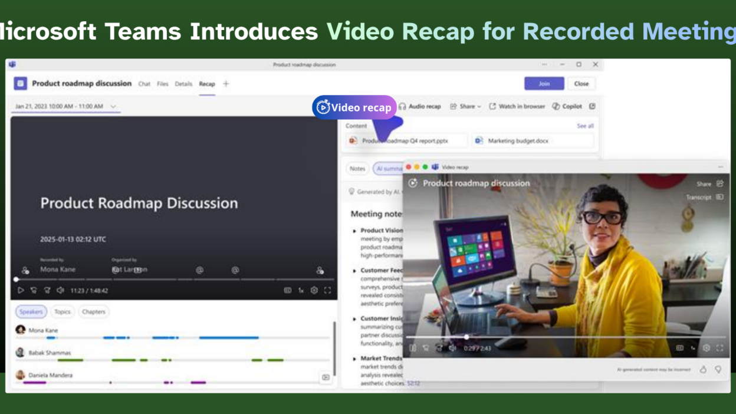Open the Details tab
The width and height of the screenshot is (736, 414).
pyautogui.click(x=183, y=84)
